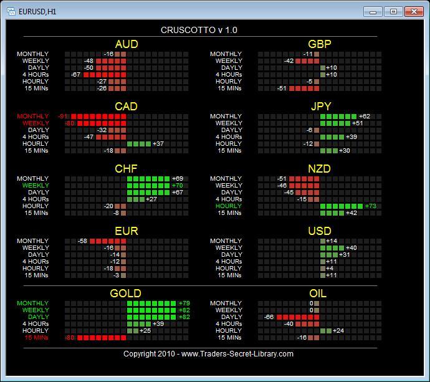Click the GBP WEEKLY value -42
Viewport: 430px width, 382px height.
point(289,61)
